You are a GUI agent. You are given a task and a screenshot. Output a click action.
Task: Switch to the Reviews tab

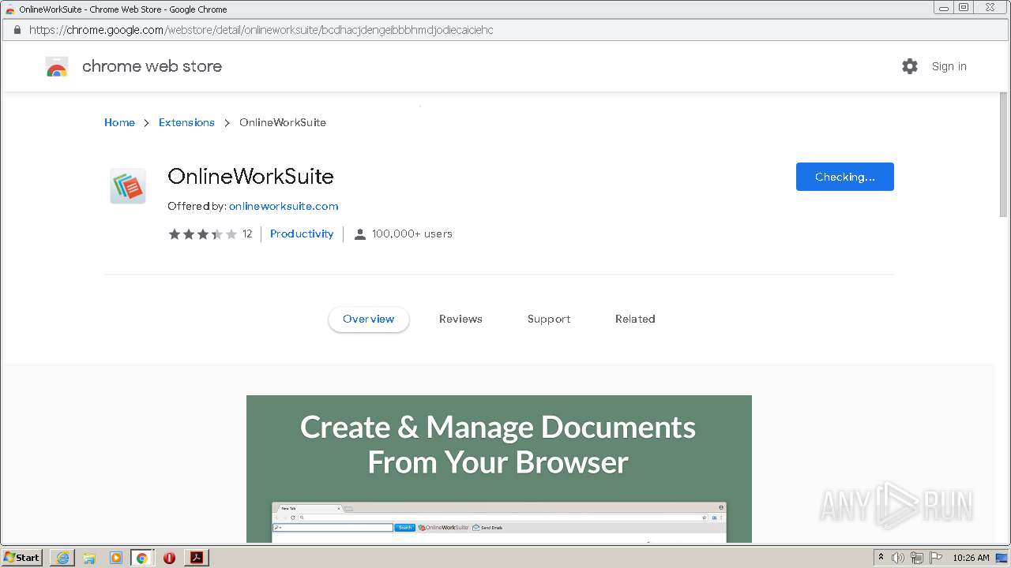pyautogui.click(x=460, y=319)
